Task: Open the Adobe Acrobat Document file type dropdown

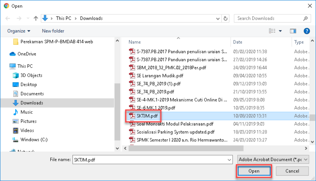Action: (x=273, y=160)
